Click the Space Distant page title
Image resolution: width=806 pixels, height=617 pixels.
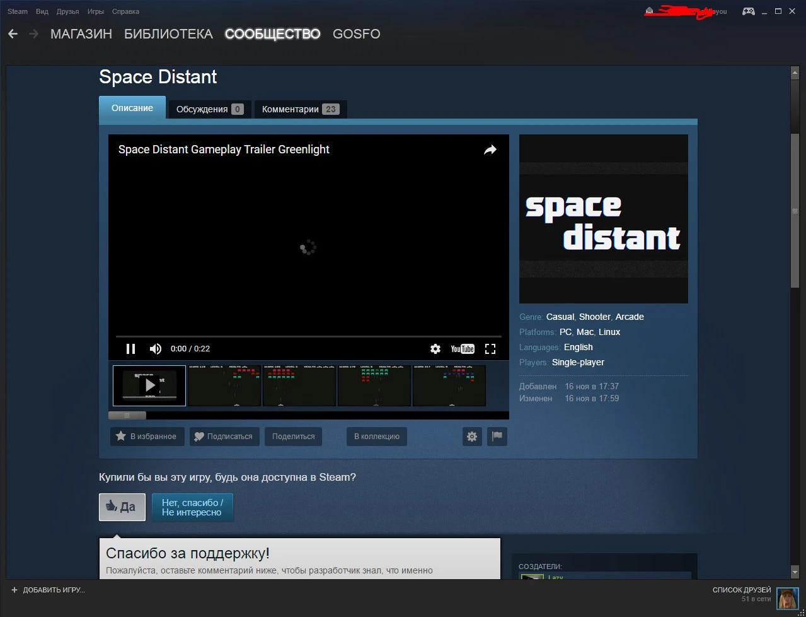(x=158, y=77)
